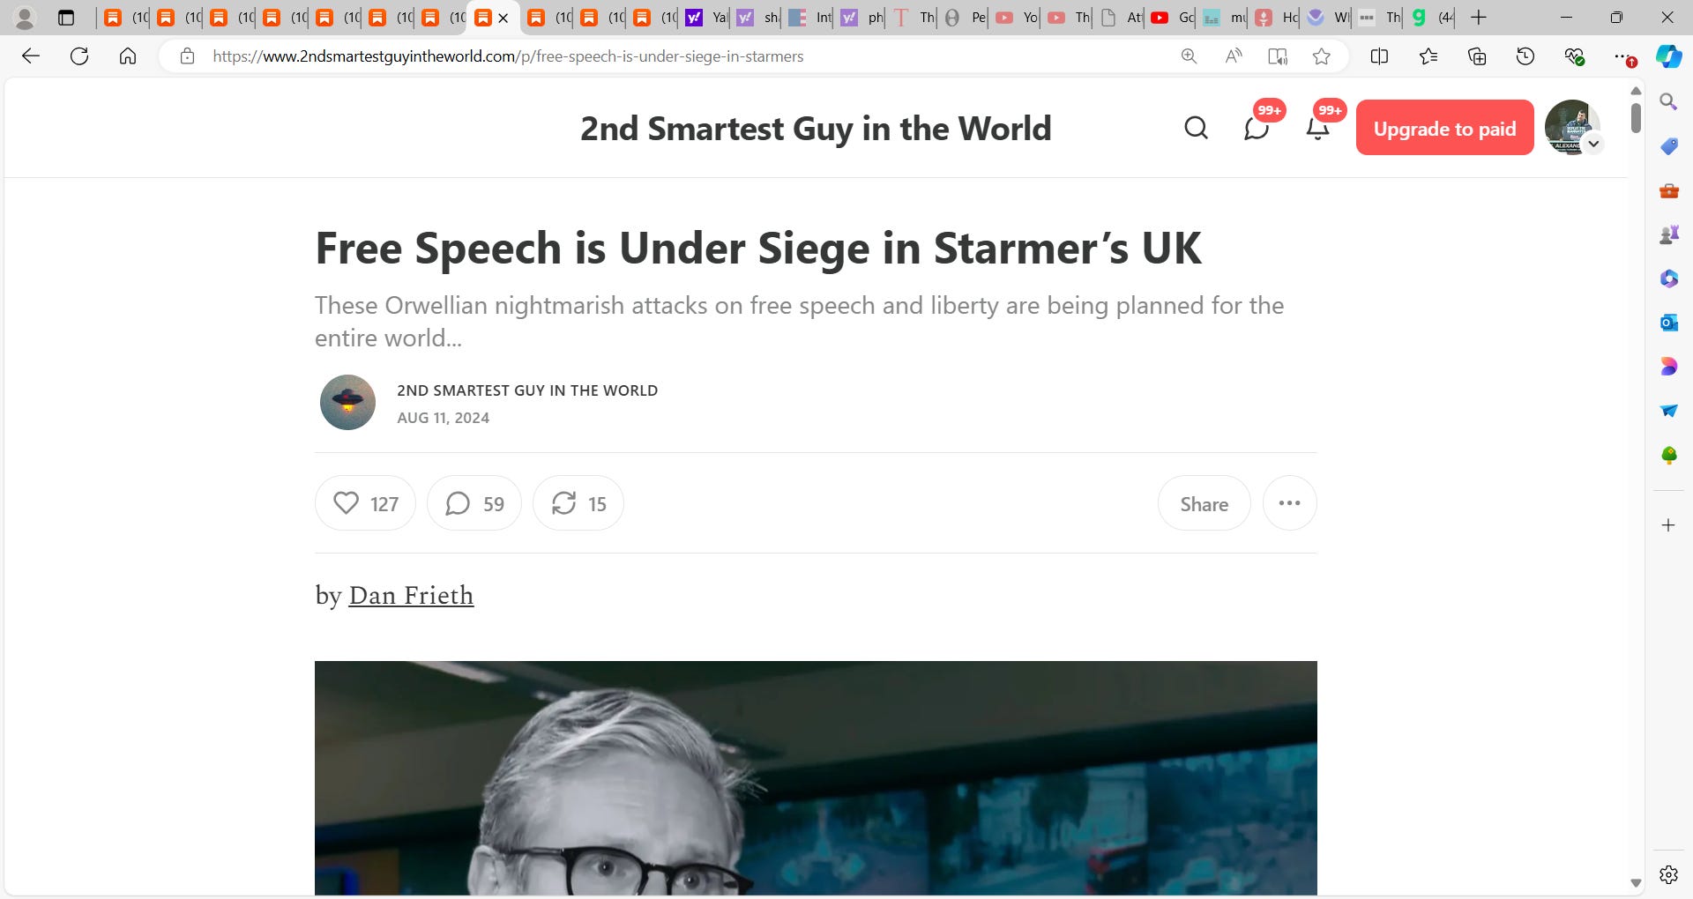The image size is (1693, 899).
Task: Switch to the YouTube 'Gc' tab
Action: pyautogui.click(x=1173, y=18)
